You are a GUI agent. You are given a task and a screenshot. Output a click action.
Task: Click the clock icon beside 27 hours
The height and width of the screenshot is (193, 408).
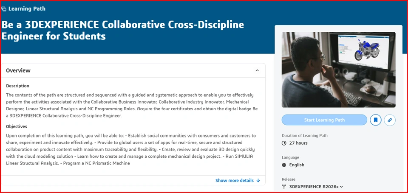284,143
